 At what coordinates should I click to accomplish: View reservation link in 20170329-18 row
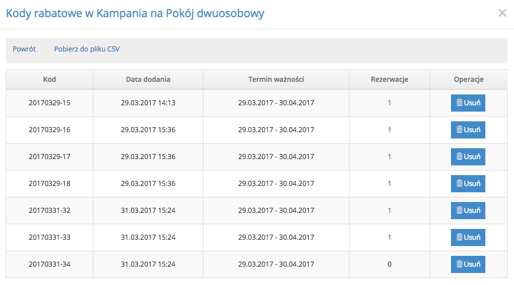pos(390,183)
